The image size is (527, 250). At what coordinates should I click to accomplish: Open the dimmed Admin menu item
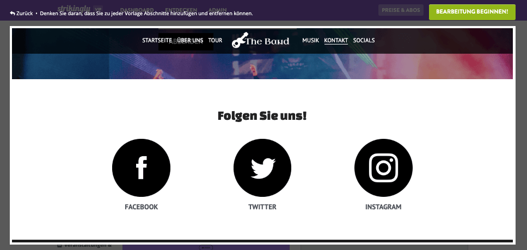pos(217,10)
